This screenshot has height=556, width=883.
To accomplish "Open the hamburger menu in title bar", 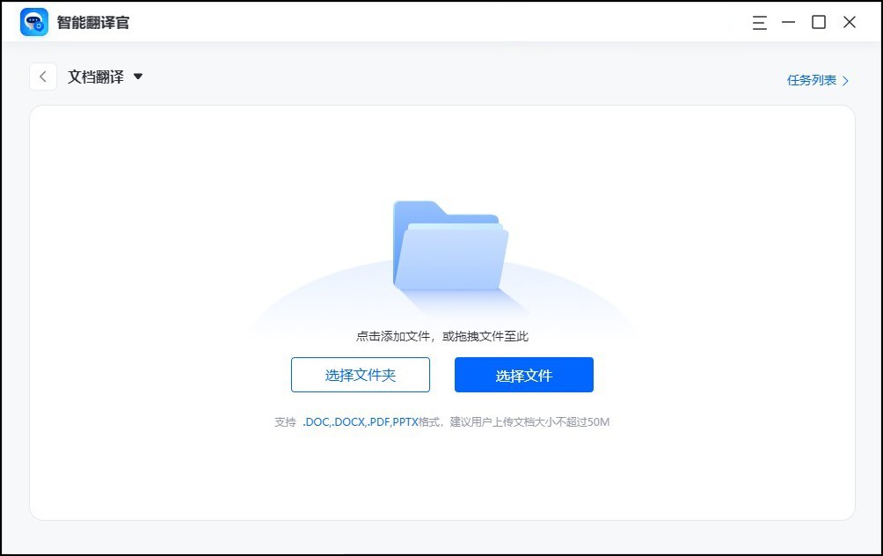I will (759, 22).
